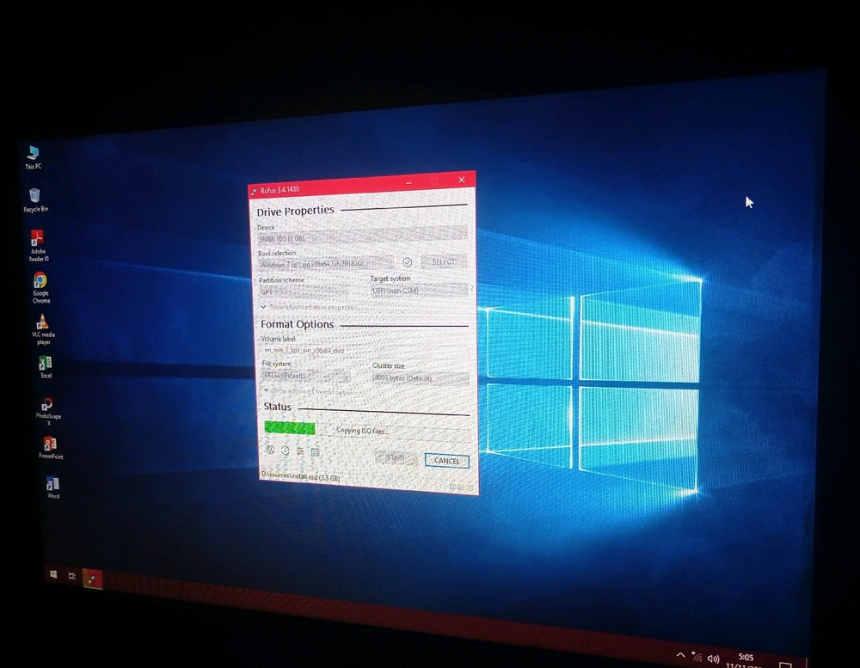Click the Rufus language globe icon
860x668 pixels.
pos(269,450)
